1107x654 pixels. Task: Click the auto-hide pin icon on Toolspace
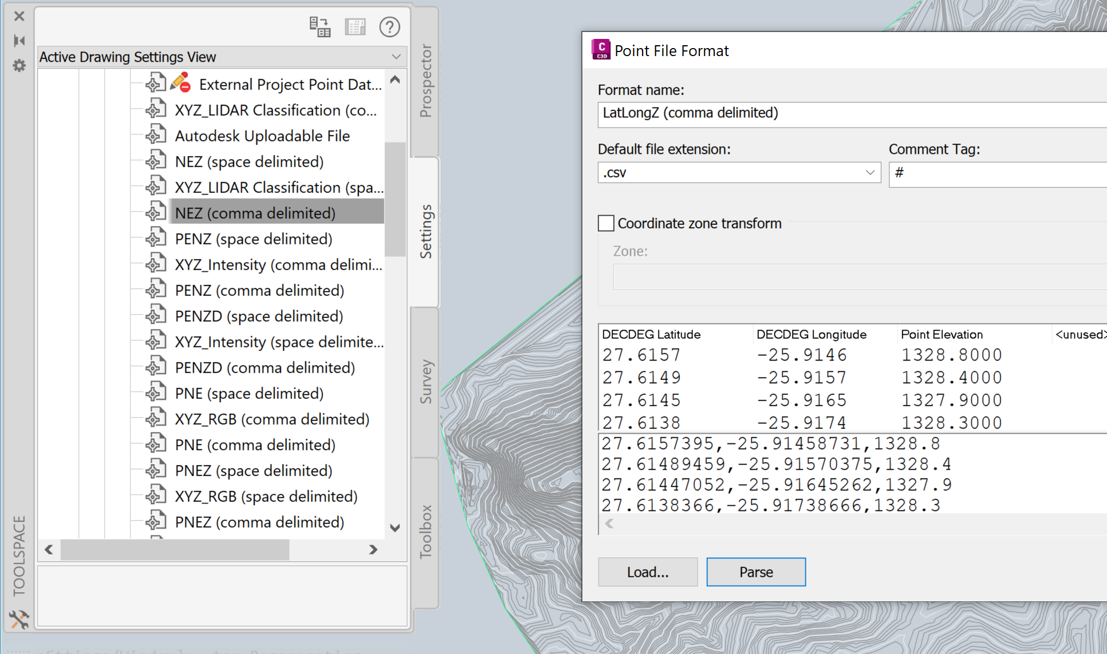click(19, 41)
